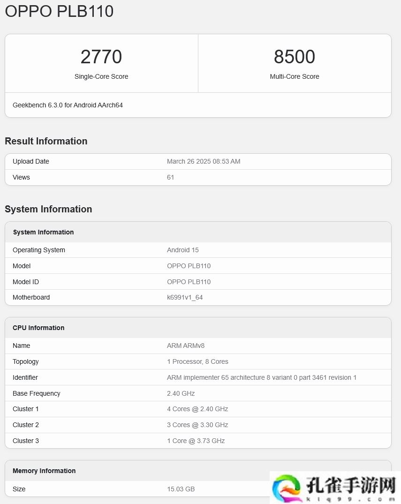Click the large System Information section heading
The width and height of the screenshot is (401, 504).
click(x=48, y=209)
